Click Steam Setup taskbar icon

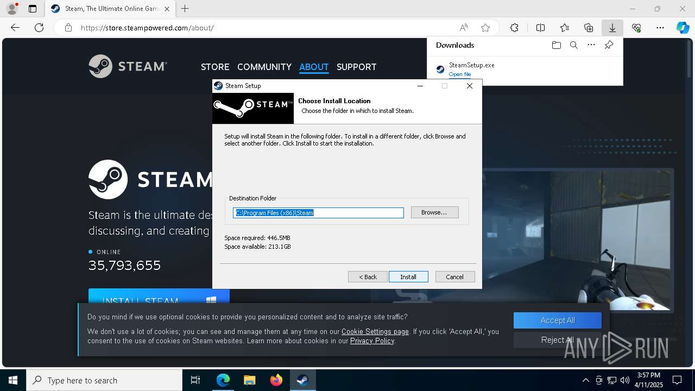pyautogui.click(x=302, y=380)
